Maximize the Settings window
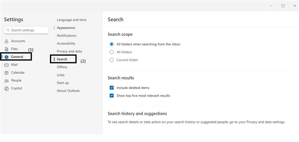The image size is (299, 142). point(283,6)
